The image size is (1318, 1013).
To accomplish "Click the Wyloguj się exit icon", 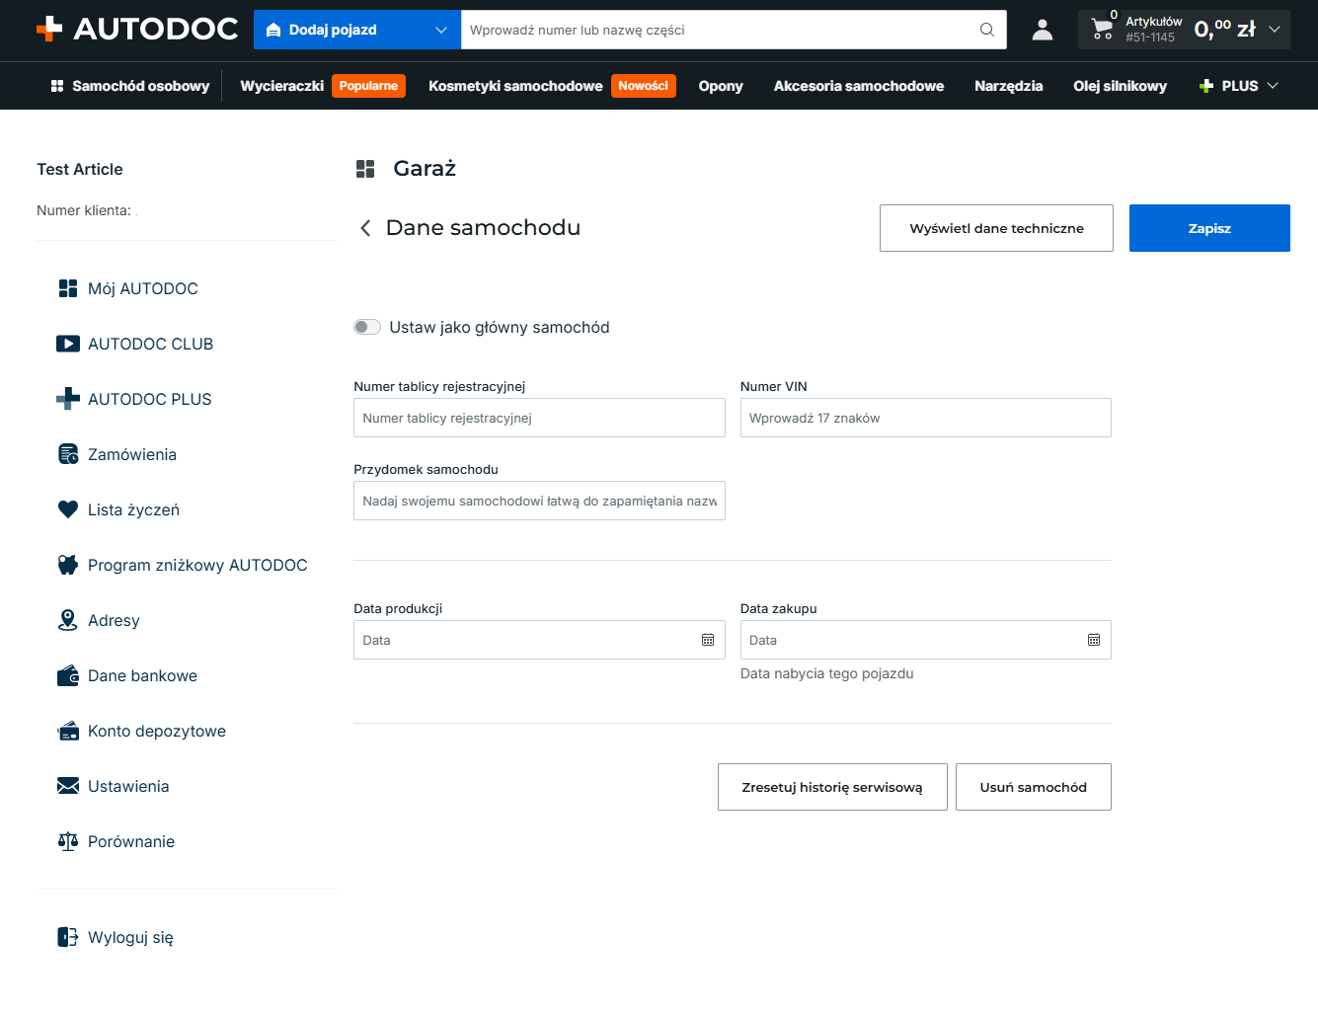I will tap(68, 937).
